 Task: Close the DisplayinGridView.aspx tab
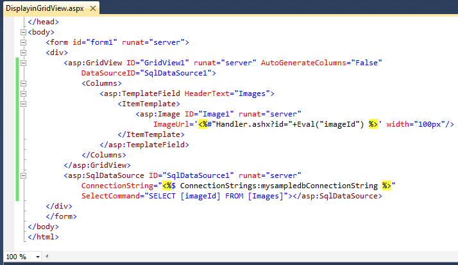pos(93,8)
